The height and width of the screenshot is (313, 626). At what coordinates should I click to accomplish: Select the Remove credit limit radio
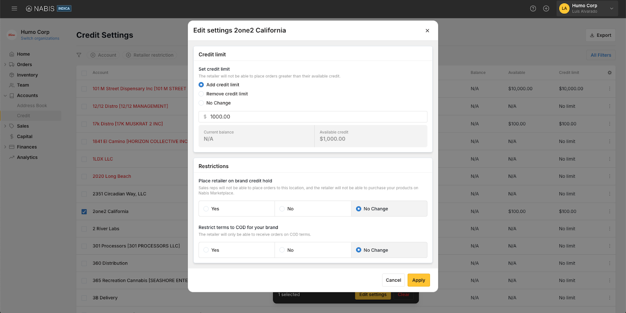tap(201, 94)
